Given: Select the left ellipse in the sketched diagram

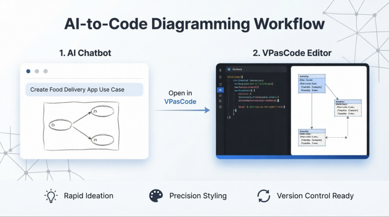Looking at the screenshot, I should (x=60, y=125).
